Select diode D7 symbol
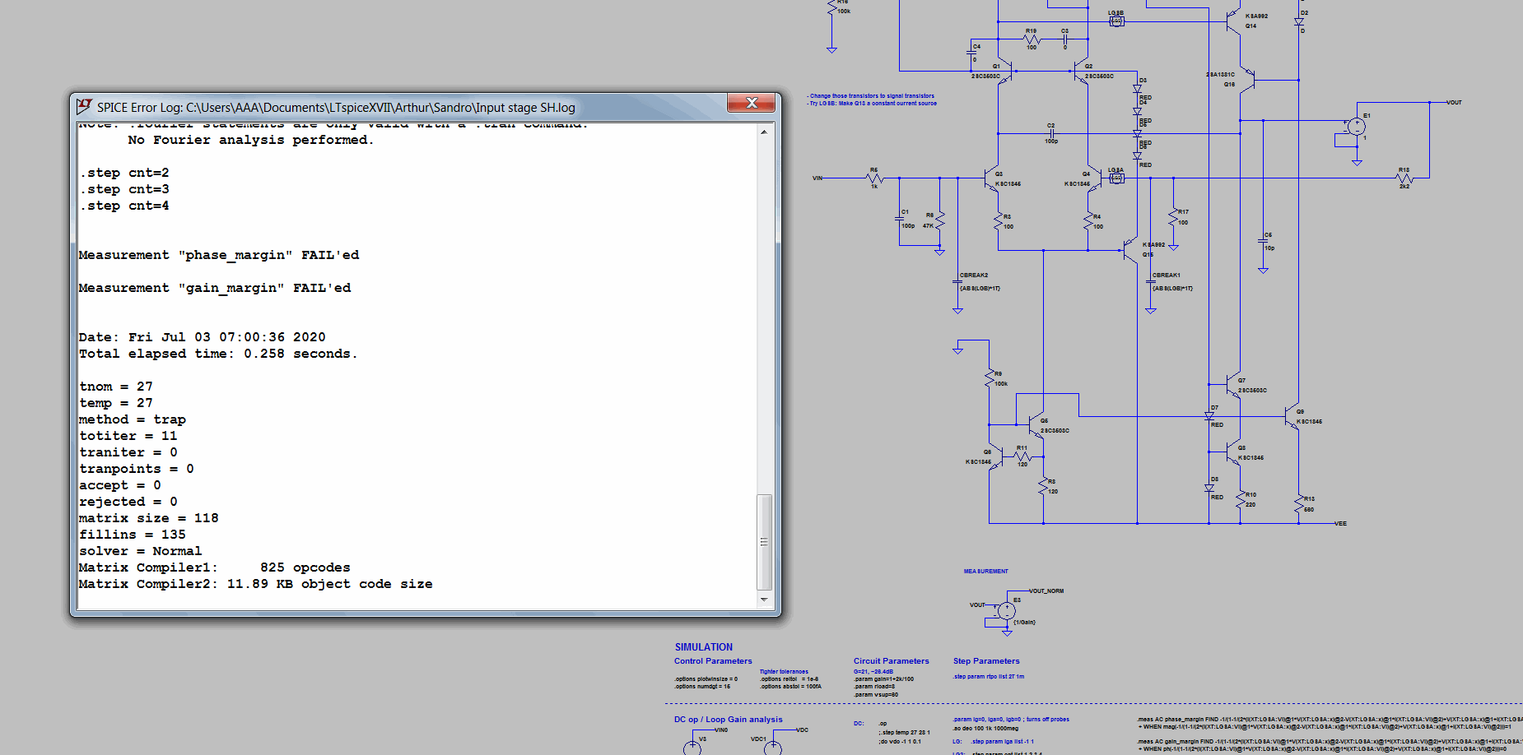The height and width of the screenshot is (755, 1523). pyautogui.click(x=1209, y=416)
